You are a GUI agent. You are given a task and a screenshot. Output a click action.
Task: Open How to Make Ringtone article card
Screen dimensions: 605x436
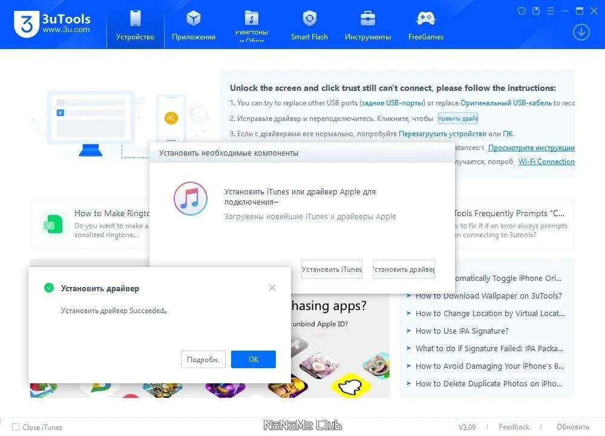90,224
